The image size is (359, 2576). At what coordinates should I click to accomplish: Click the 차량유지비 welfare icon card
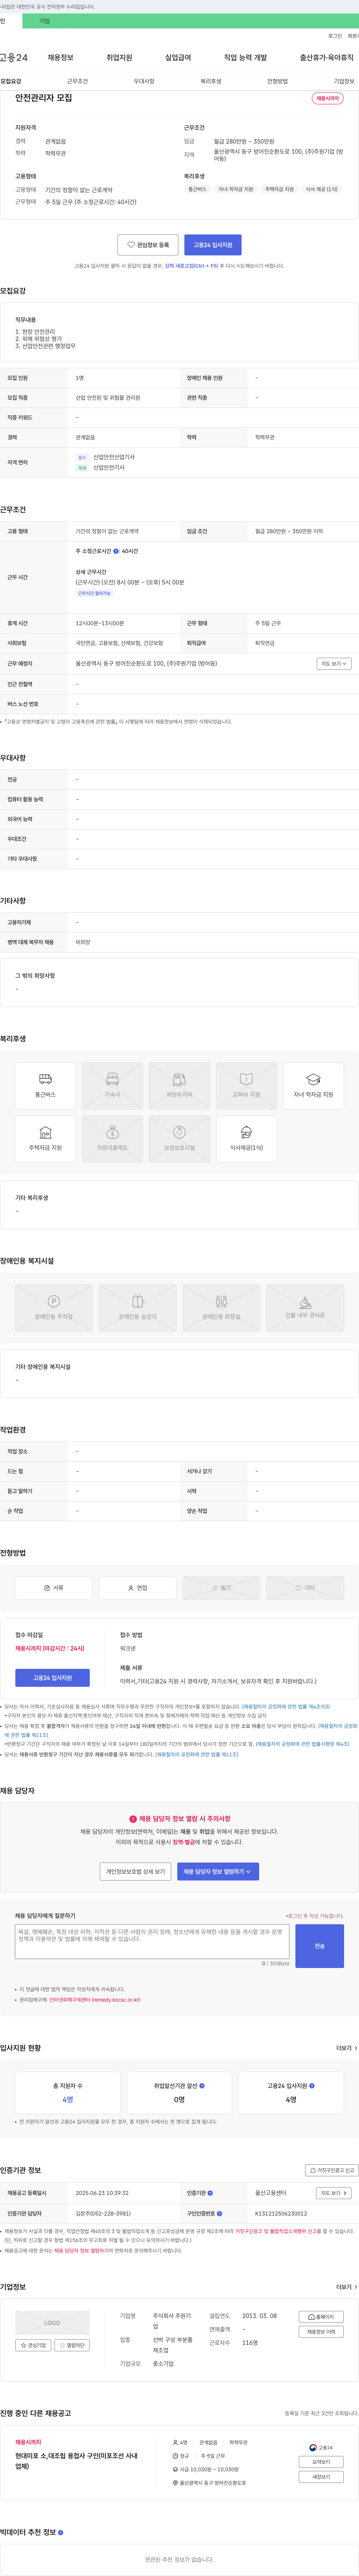tap(179, 1086)
